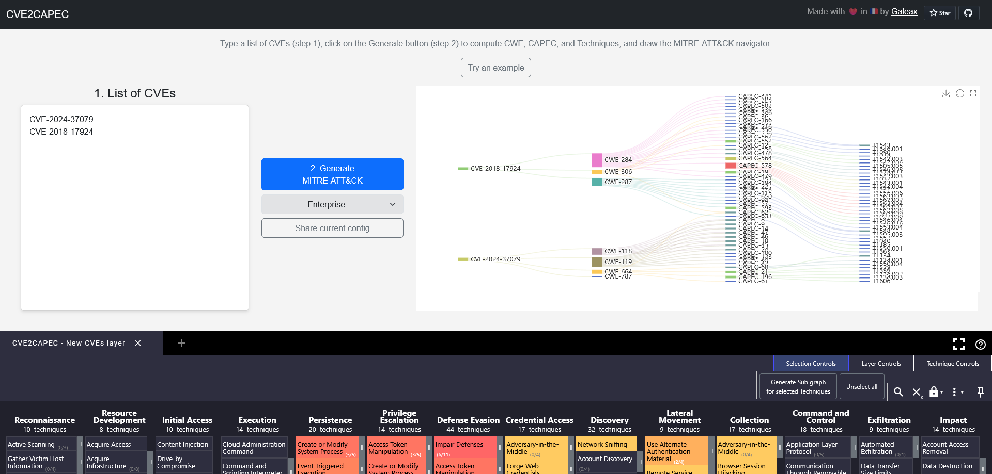Switch to Technique Controls tab
The image size is (992, 474).
click(x=952, y=363)
